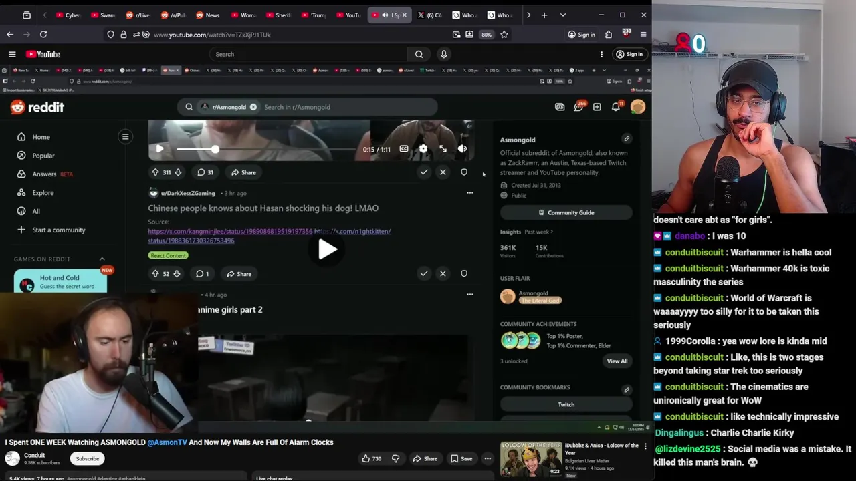Play the embedded Reddit video clip
This screenshot has height=481, width=856.
tap(159, 149)
